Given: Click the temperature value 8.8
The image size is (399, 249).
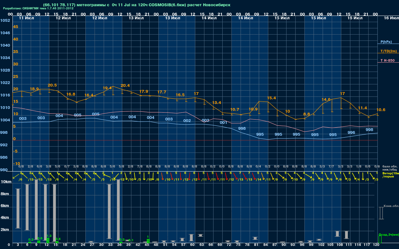Looking at the screenshot, I should (307, 114).
